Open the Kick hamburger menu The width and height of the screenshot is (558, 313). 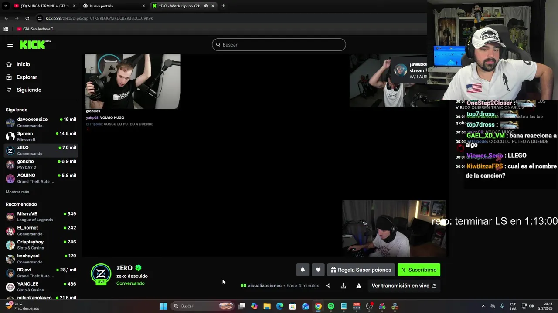tap(10, 45)
